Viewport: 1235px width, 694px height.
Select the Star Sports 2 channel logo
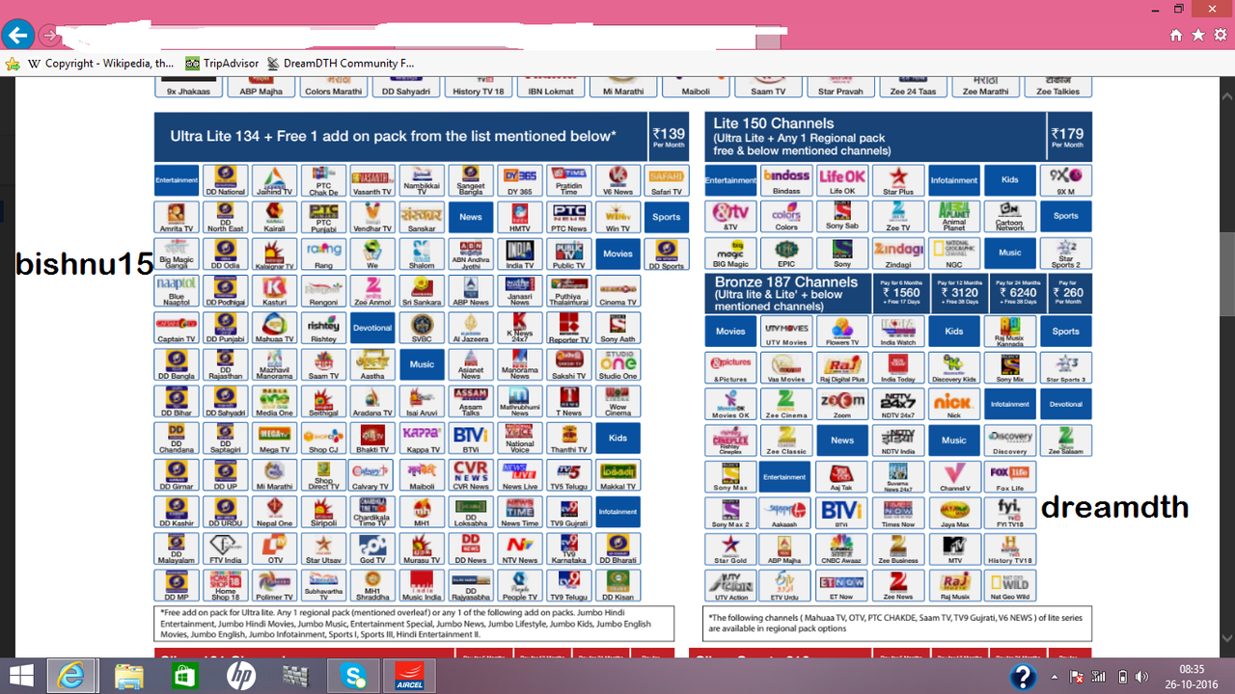pyautogui.click(x=1066, y=254)
